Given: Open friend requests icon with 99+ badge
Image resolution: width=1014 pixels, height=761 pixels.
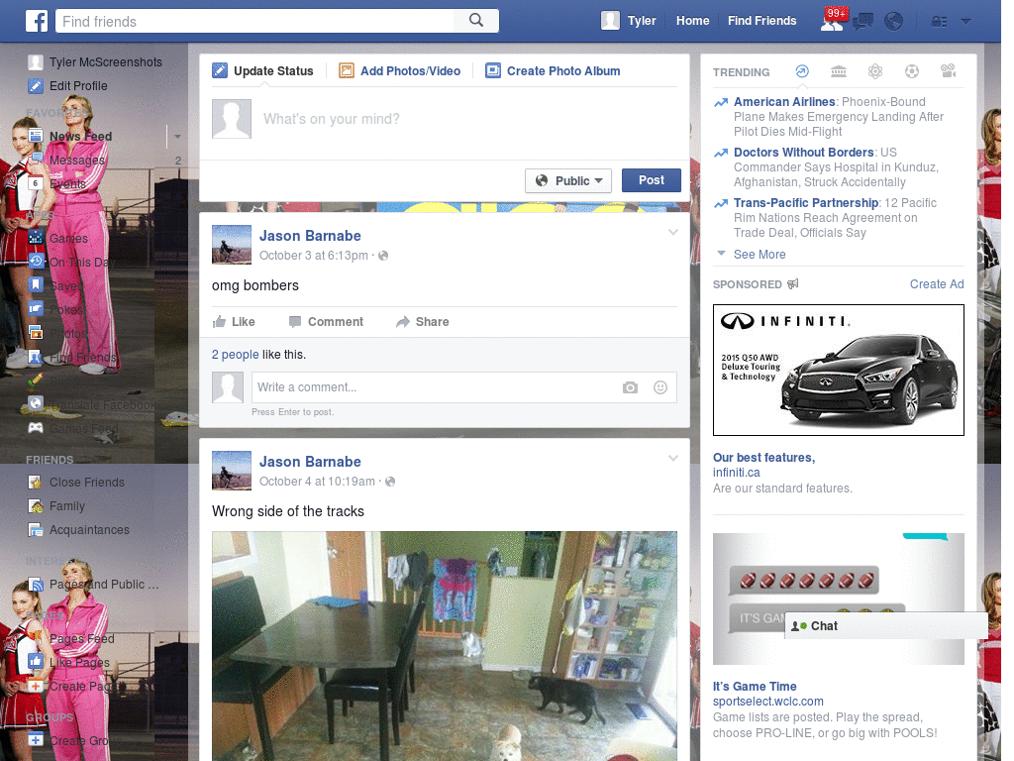Looking at the screenshot, I should tap(832, 21).
